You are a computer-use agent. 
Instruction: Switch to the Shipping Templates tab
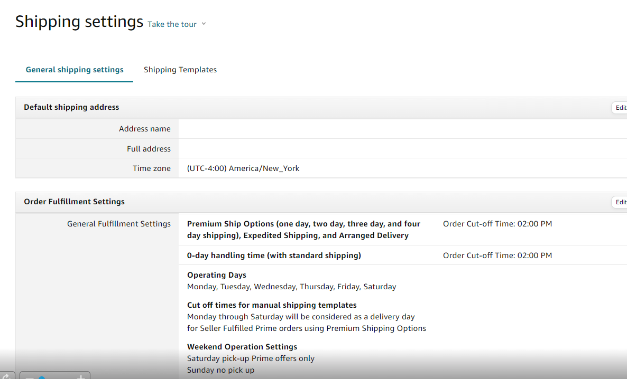click(180, 69)
